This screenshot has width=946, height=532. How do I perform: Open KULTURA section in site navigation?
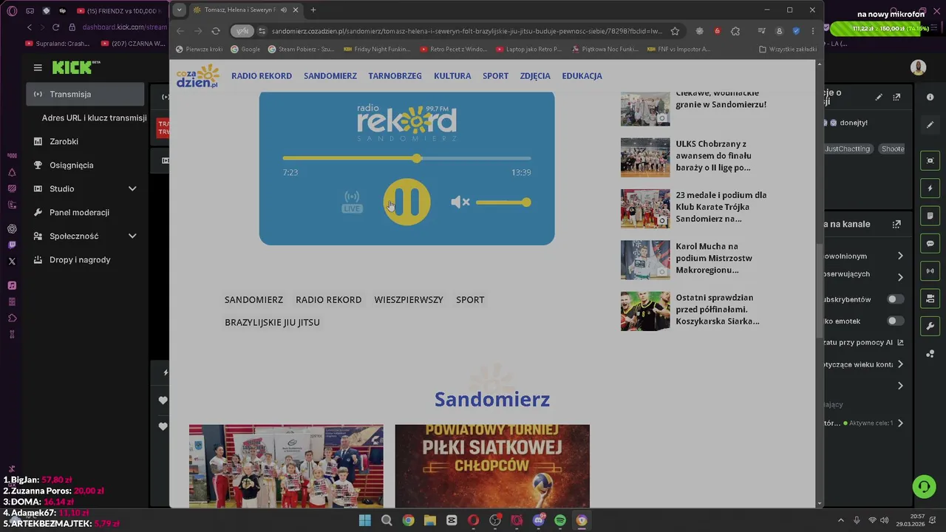tap(452, 75)
